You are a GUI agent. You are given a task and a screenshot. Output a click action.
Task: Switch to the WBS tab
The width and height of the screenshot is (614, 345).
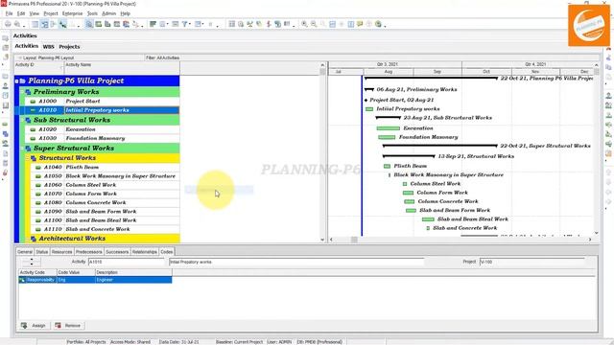pos(49,47)
